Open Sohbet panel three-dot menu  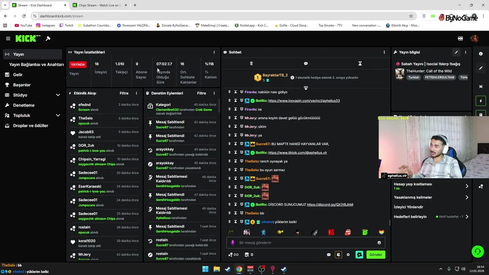[384, 52]
